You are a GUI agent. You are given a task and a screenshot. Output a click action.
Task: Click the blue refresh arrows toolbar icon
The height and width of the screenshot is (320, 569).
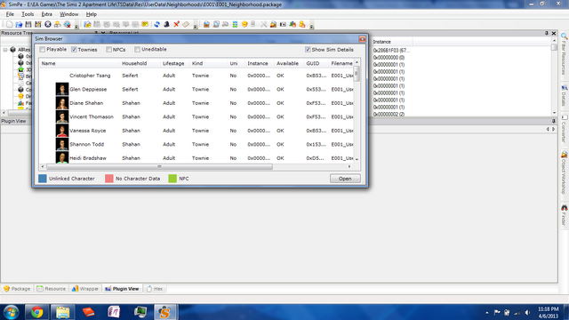tap(156, 24)
